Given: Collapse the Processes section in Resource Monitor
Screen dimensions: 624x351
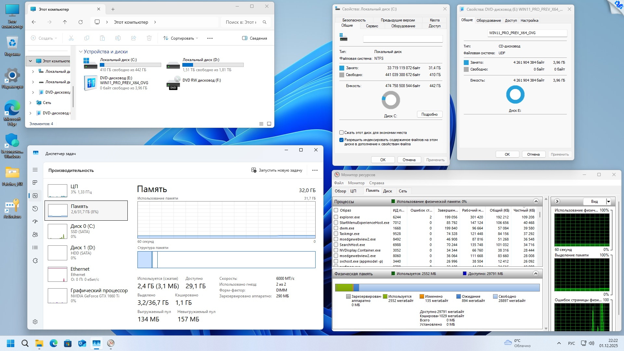Looking at the screenshot, I should [x=536, y=201].
